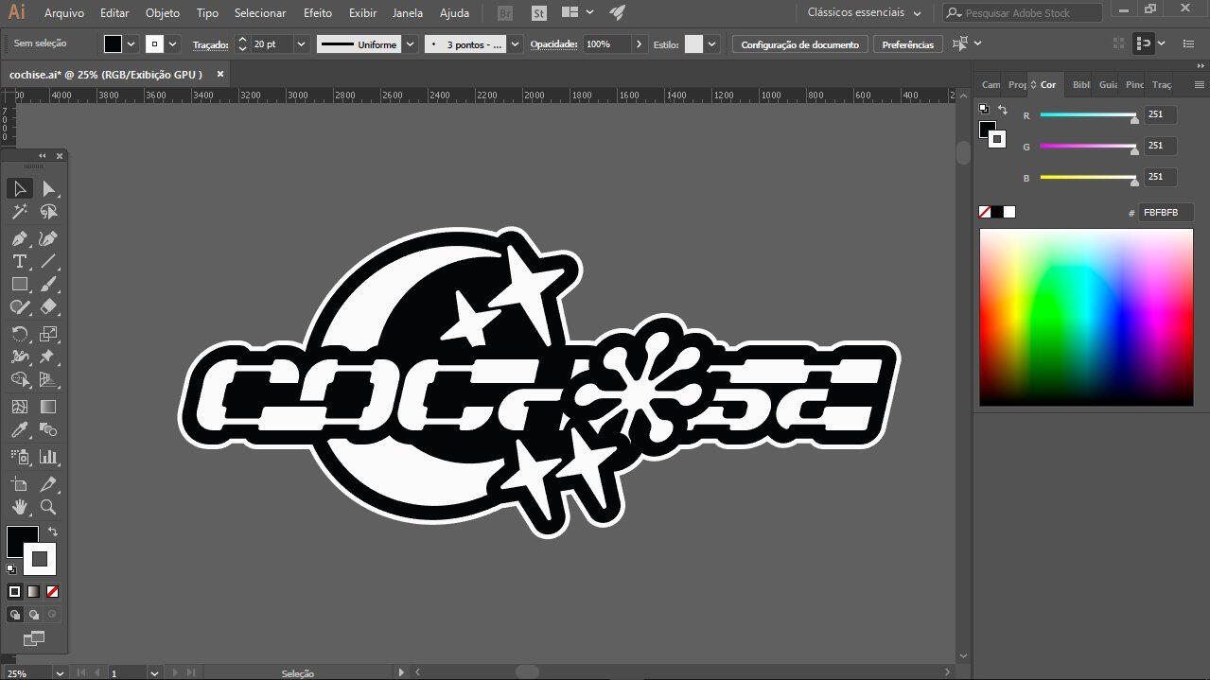Click the hex color value field

(x=1165, y=213)
